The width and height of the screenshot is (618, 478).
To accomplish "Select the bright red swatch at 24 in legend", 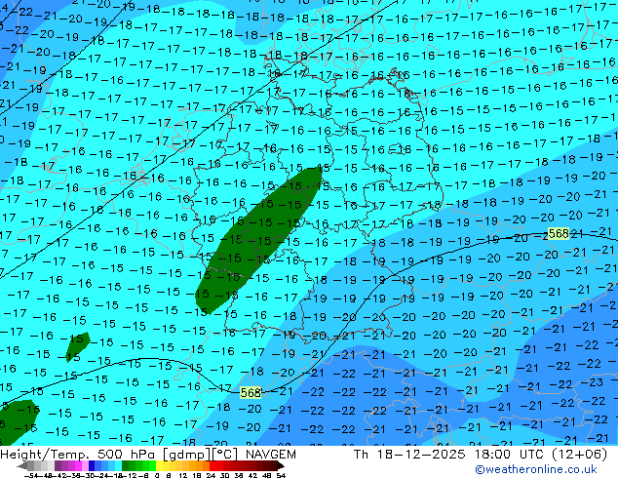I will pos(212,465).
